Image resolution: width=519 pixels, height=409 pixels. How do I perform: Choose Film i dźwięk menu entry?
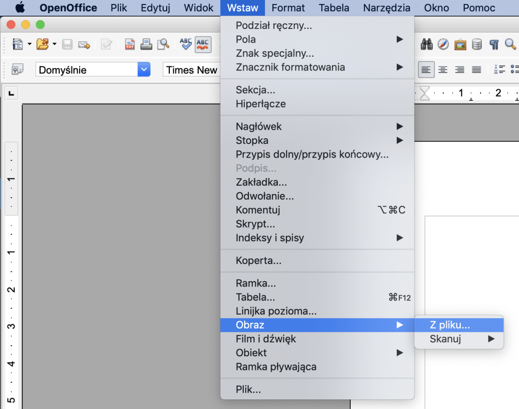point(317,339)
